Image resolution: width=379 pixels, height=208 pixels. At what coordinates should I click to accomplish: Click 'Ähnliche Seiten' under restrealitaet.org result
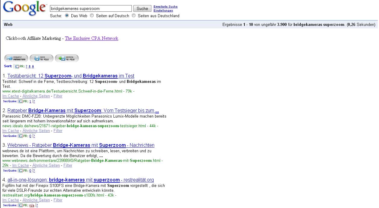pos(36,200)
